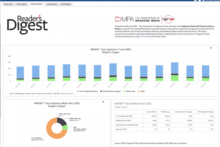This screenshot has height=147, width=220.
Task: Select the blue Apr 2018 bar segment
Action: coord(206,71)
